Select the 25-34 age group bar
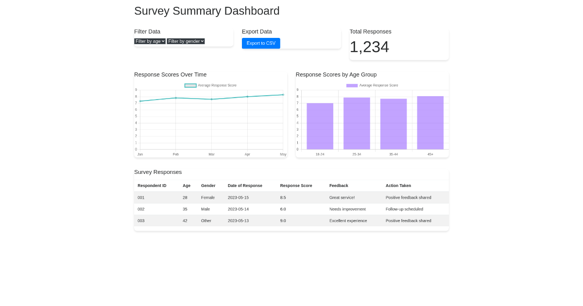This screenshot has width=583, height=306. click(x=357, y=122)
